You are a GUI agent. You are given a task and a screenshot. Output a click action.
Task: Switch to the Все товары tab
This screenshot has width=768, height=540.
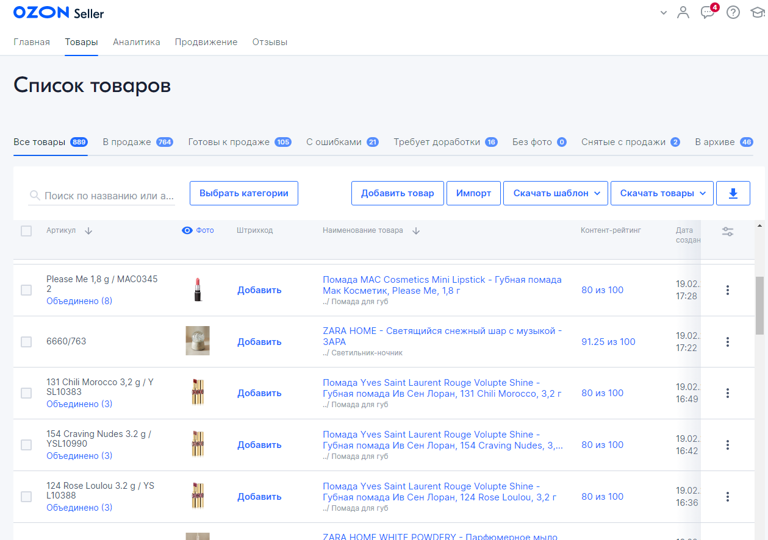pyautogui.click(x=51, y=142)
